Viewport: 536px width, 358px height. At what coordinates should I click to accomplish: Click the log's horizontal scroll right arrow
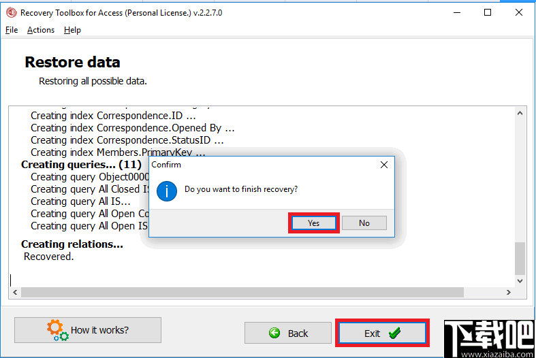pos(509,293)
